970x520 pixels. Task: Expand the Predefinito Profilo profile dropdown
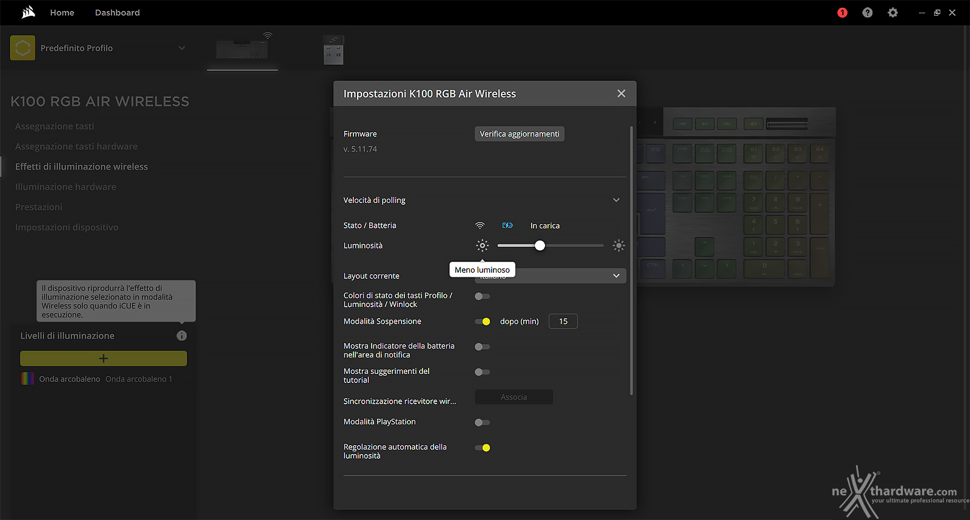tap(182, 48)
